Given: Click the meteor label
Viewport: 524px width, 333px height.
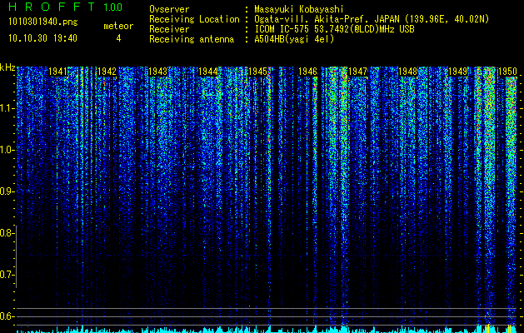Looking at the screenshot, I should [x=118, y=26].
